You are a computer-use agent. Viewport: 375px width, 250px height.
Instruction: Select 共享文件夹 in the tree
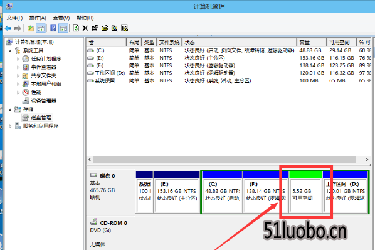[43, 75]
